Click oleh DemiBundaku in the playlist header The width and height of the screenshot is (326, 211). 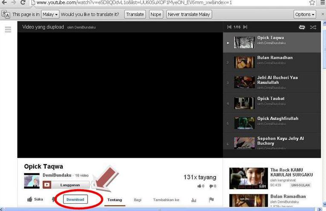pos(81,27)
